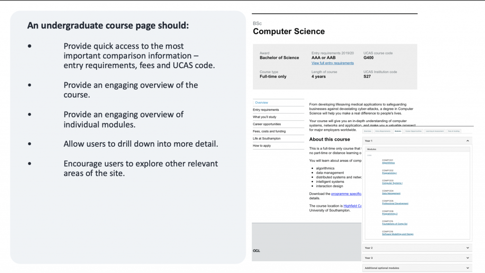Viewport: 485px width, 273px height.
Task: Download via the programme specification link
Action: (x=346, y=194)
